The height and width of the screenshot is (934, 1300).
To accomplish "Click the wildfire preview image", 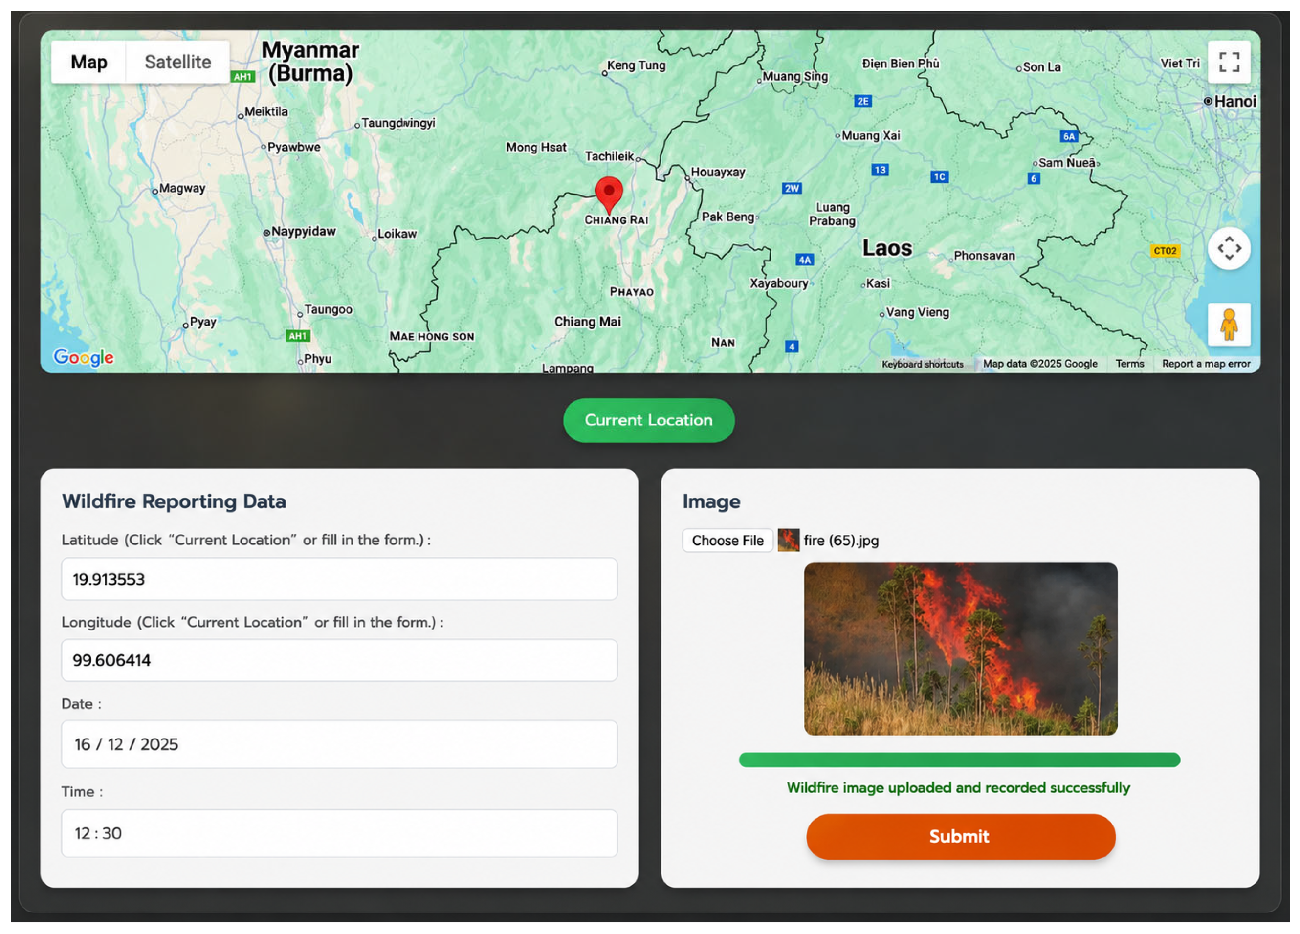I will click(x=961, y=649).
